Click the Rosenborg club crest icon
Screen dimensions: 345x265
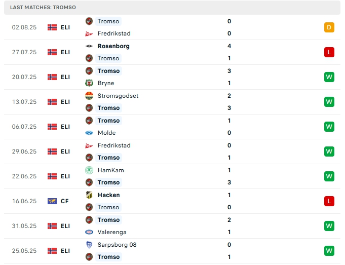click(89, 46)
